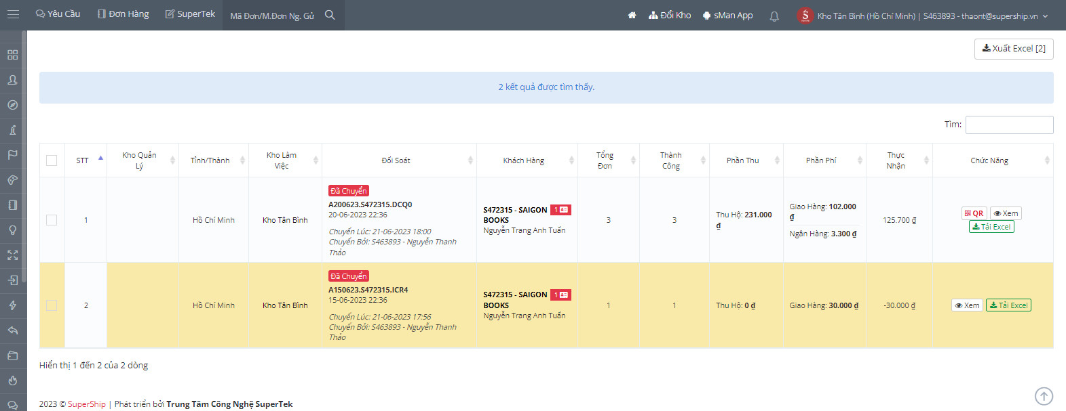The height and width of the screenshot is (411, 1066).
Task: Open the flame sidebar icon
Action: click(x=12, y=381)
